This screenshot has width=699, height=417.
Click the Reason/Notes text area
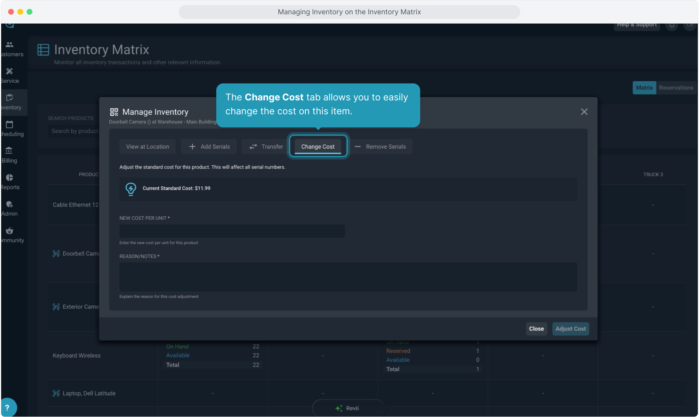[348, 277]
